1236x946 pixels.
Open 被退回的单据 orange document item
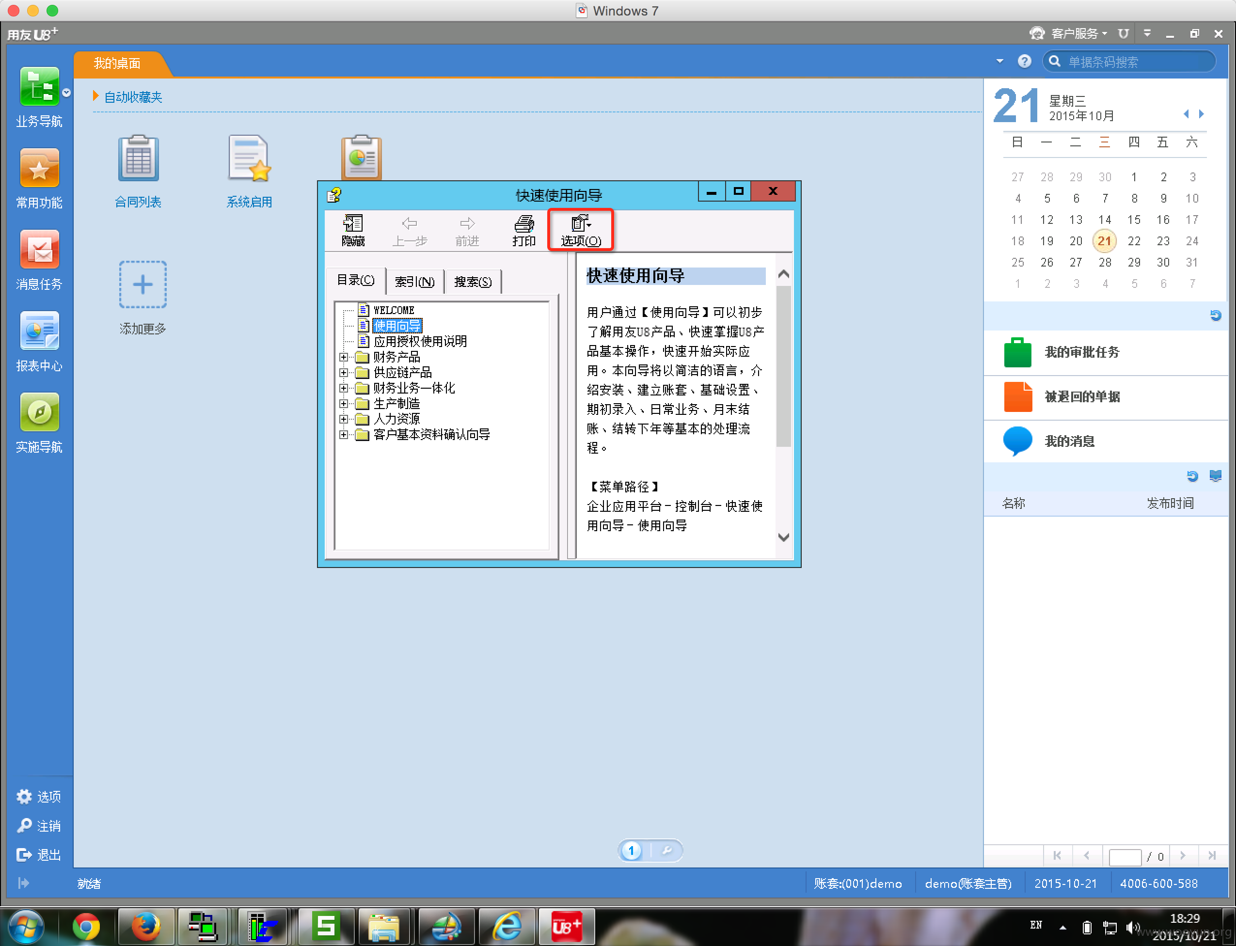1106,397
